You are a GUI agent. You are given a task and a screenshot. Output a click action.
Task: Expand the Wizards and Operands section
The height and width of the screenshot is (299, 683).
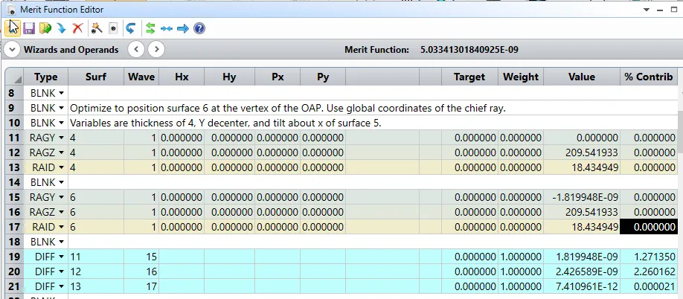coord(12,50)
